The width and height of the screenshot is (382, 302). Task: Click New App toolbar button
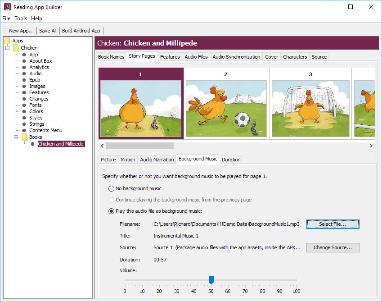pyautogui.click(x=21, y=31)
